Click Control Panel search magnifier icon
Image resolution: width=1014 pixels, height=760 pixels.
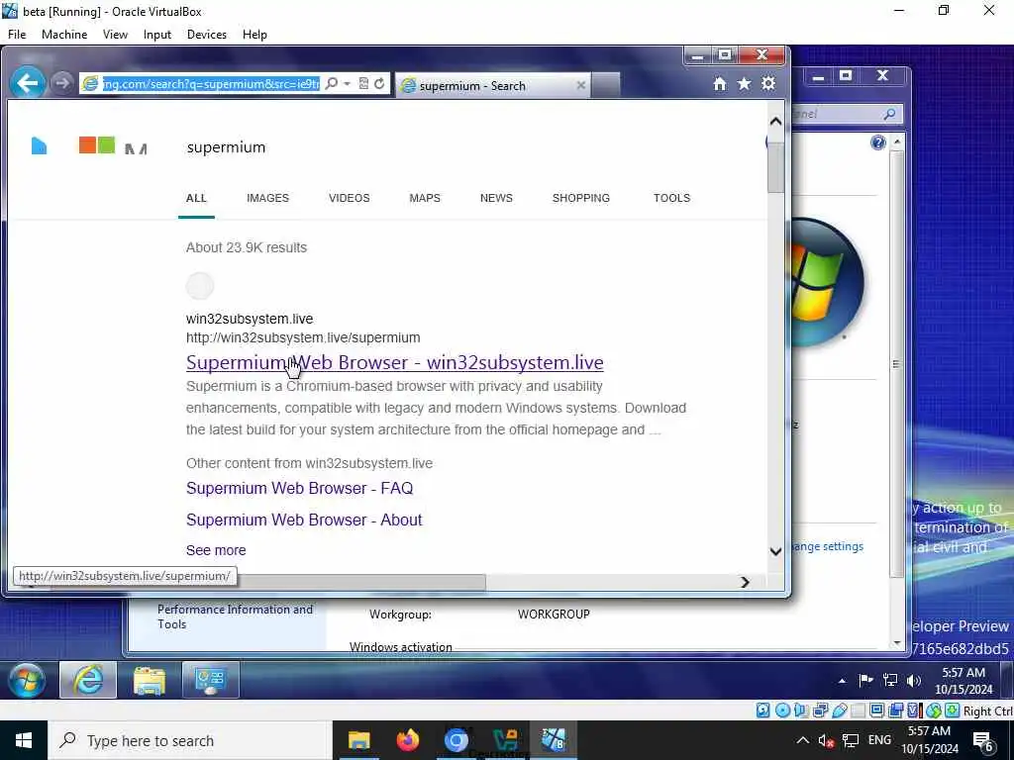coord(890,115)
